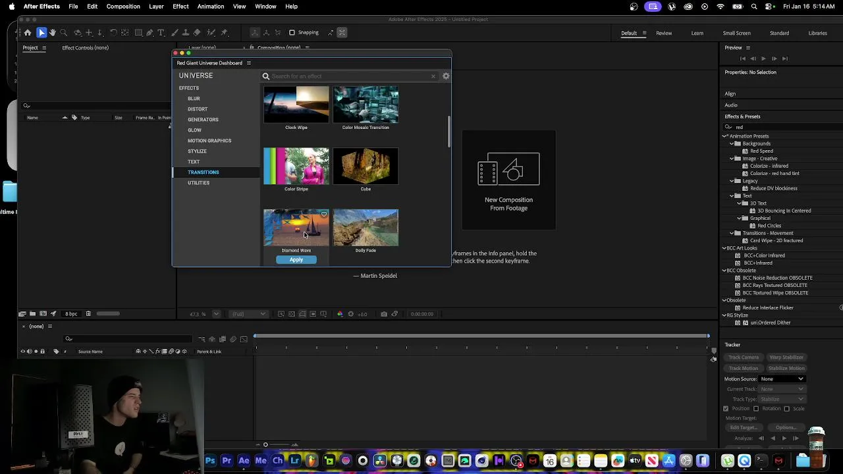Favorite the Diamond Wave effect heart

(323, 215)
